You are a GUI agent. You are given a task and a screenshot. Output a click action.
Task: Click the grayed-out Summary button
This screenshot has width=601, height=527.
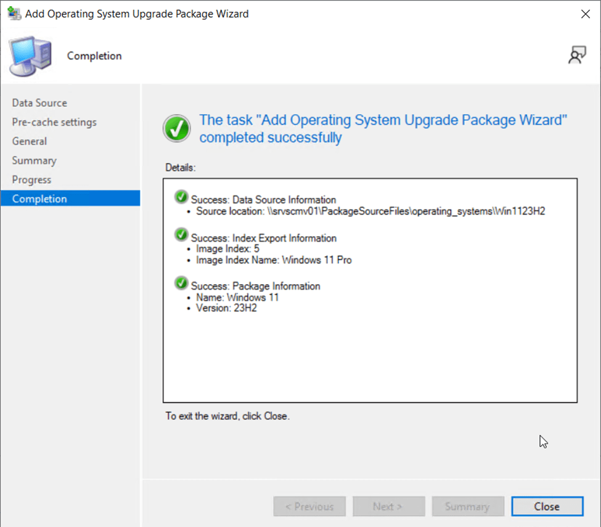(467, 507)
